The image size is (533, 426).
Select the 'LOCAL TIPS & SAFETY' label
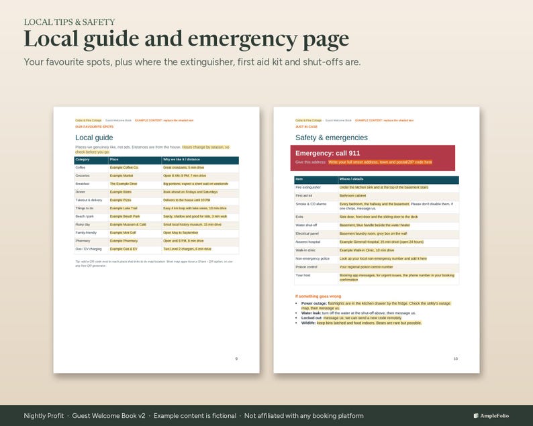point(69,22)
